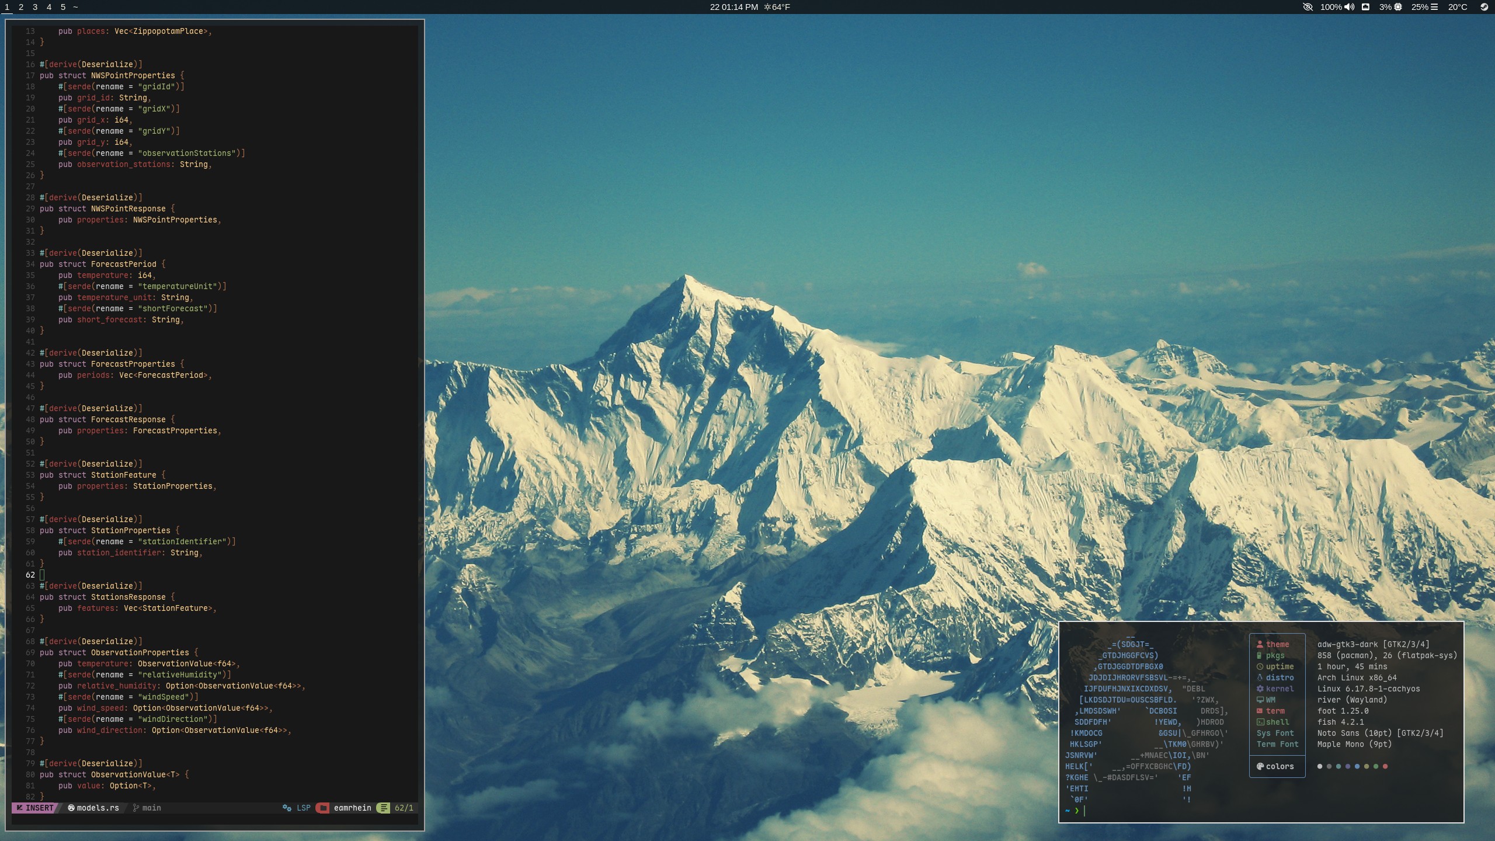Click the red folder icon beside eamrhein
The image size is (1495, 841).
tap(322, 808)
